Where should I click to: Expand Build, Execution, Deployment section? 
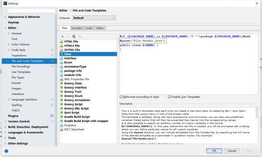(5, 127)
